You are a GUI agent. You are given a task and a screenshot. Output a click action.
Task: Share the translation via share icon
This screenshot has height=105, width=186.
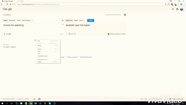75,34
